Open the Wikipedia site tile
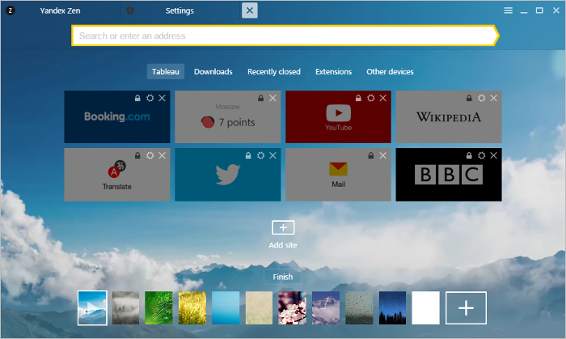The width and height of the screenshot is (566, 339). point(449,117)
